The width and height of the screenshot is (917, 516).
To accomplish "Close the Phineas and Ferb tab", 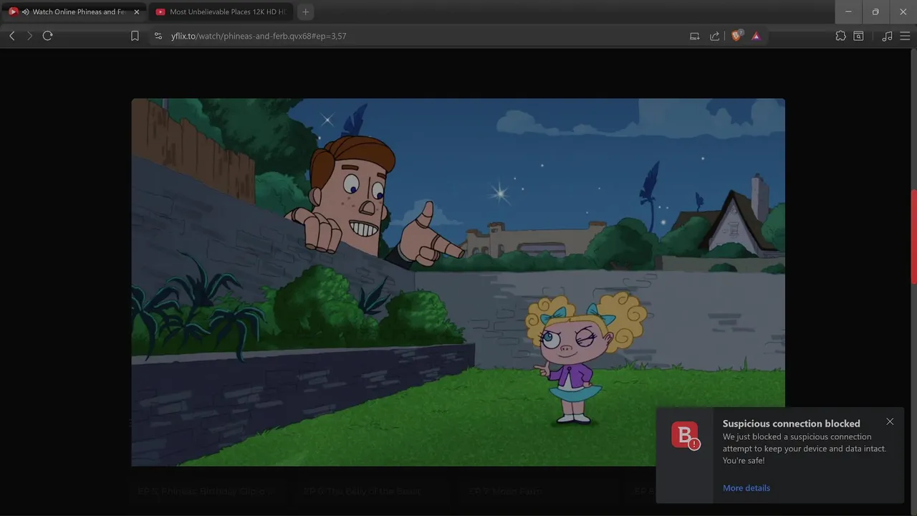I will 137,11.
